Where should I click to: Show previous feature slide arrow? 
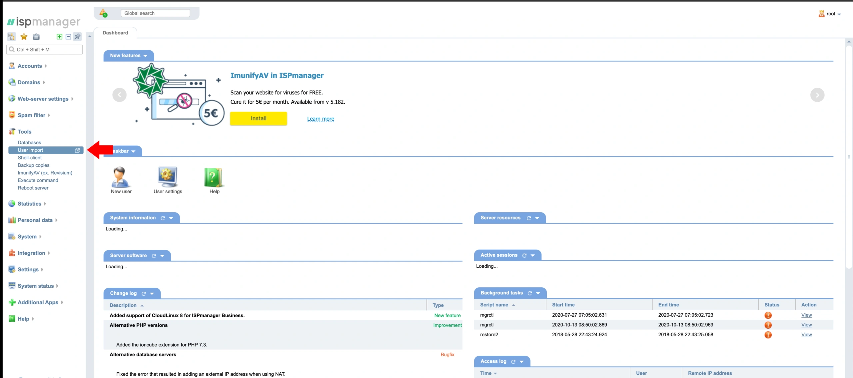point(119,95)
